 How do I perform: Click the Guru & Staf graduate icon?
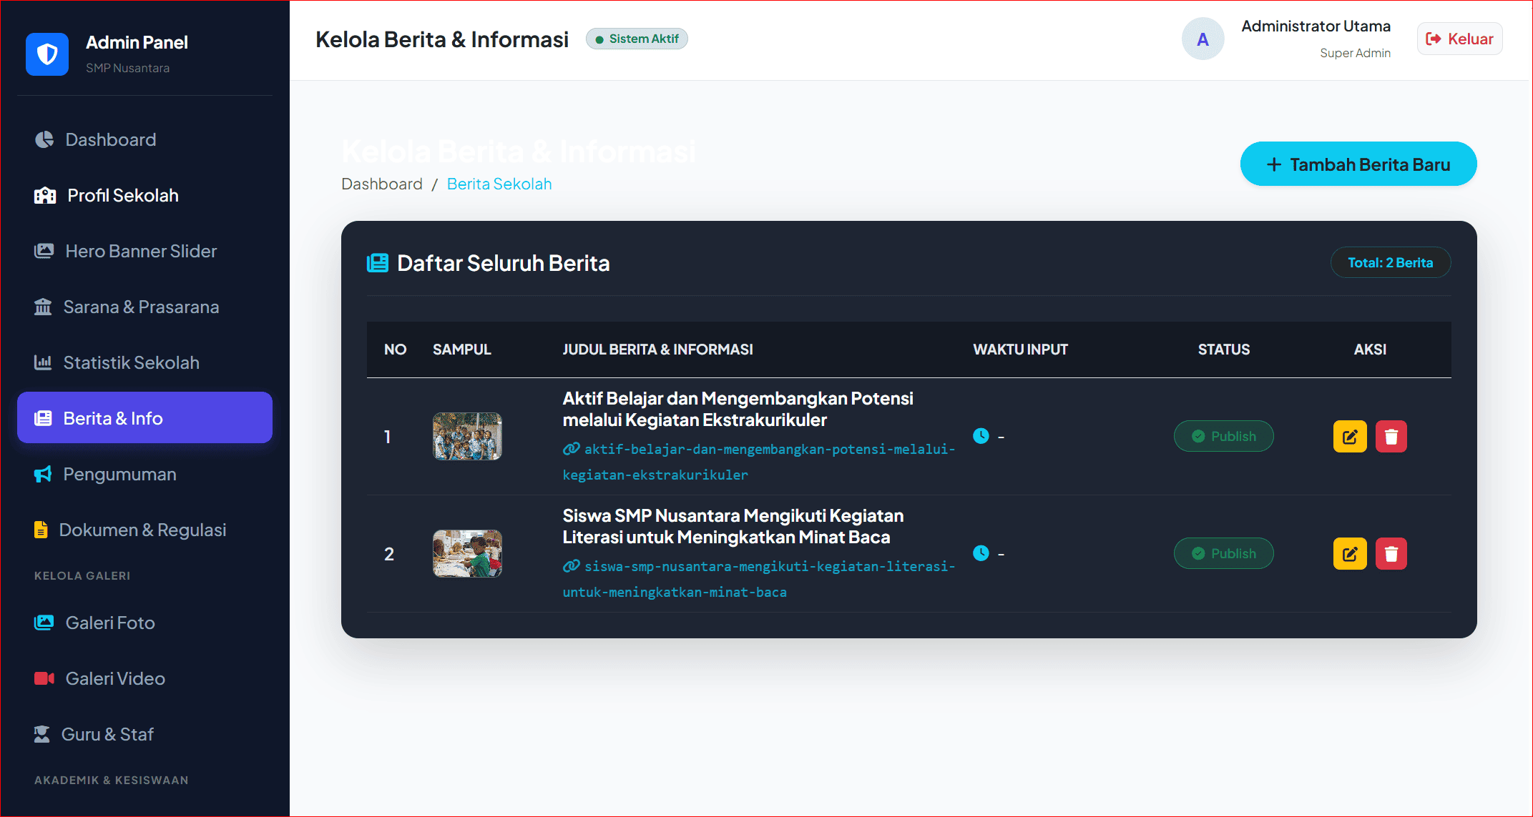pyautogui.click(x=42, y=734)
